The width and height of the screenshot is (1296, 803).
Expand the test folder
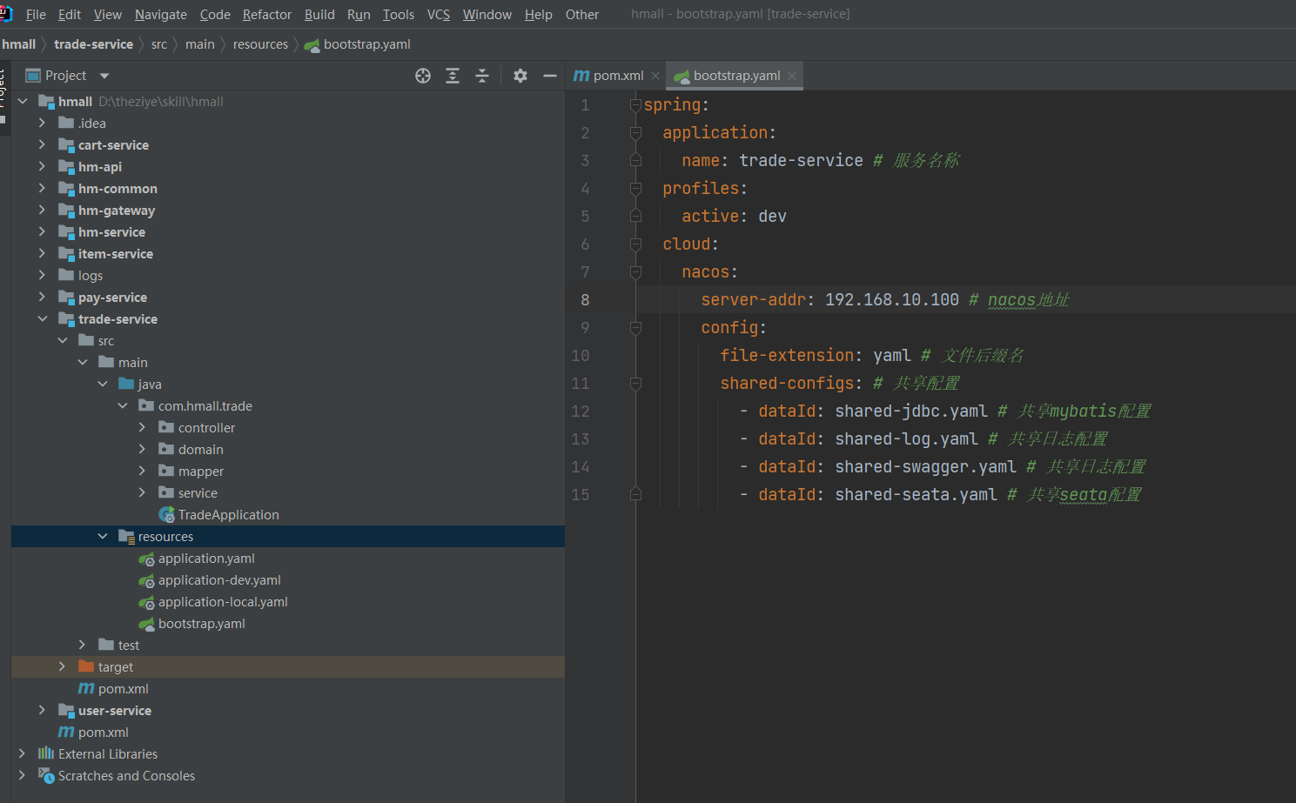click(82, 645)
